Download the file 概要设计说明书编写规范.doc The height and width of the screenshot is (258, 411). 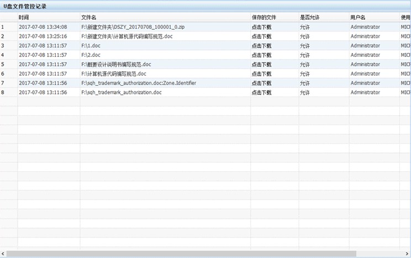click(x=261, y=65)
